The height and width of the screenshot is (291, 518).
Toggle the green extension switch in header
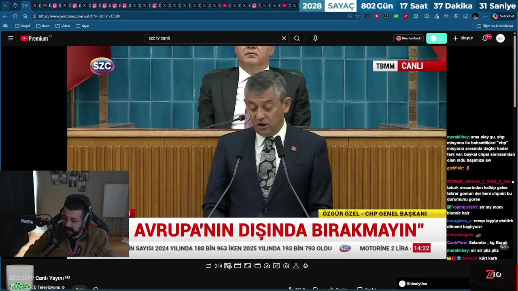point(437,38)
